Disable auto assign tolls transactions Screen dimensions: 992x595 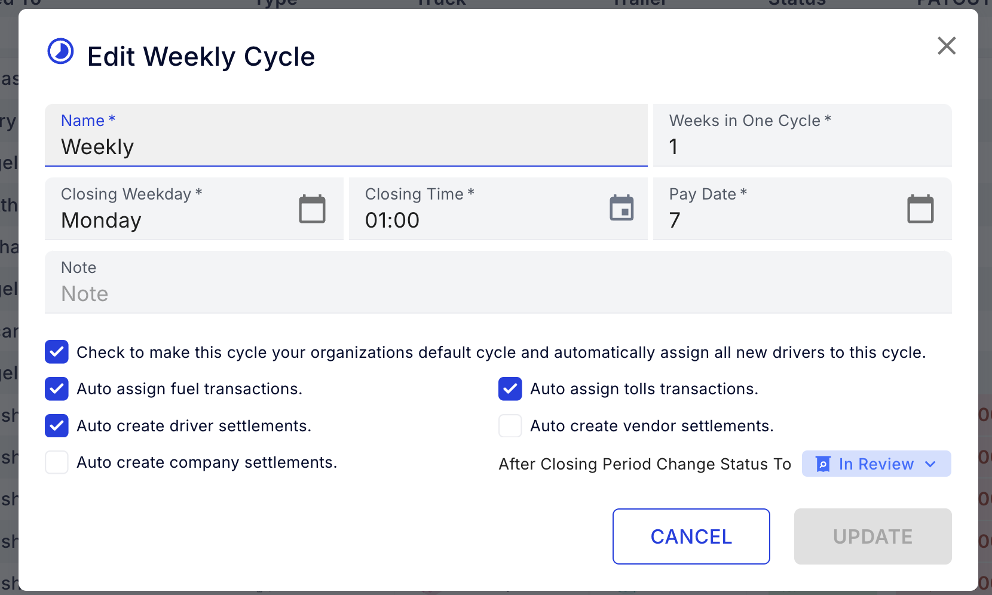pyautogui.click(x=510, y=389)
